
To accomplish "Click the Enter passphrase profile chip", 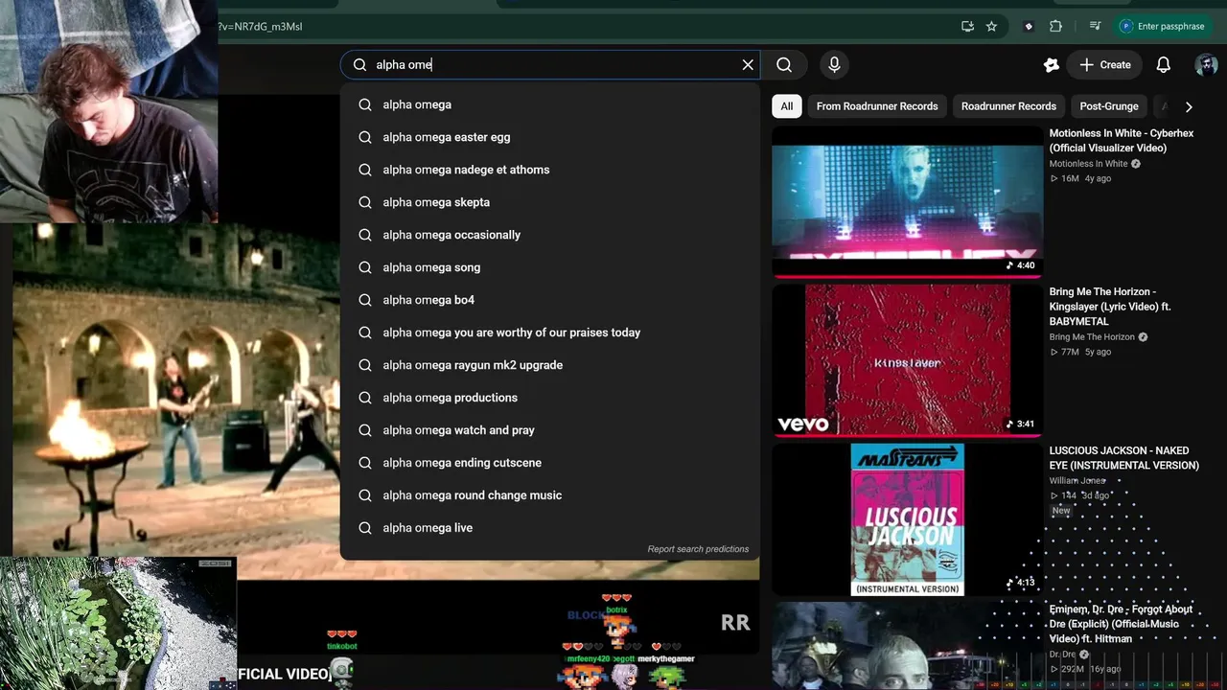I will pyautogui.click(x=1163, y=27).
